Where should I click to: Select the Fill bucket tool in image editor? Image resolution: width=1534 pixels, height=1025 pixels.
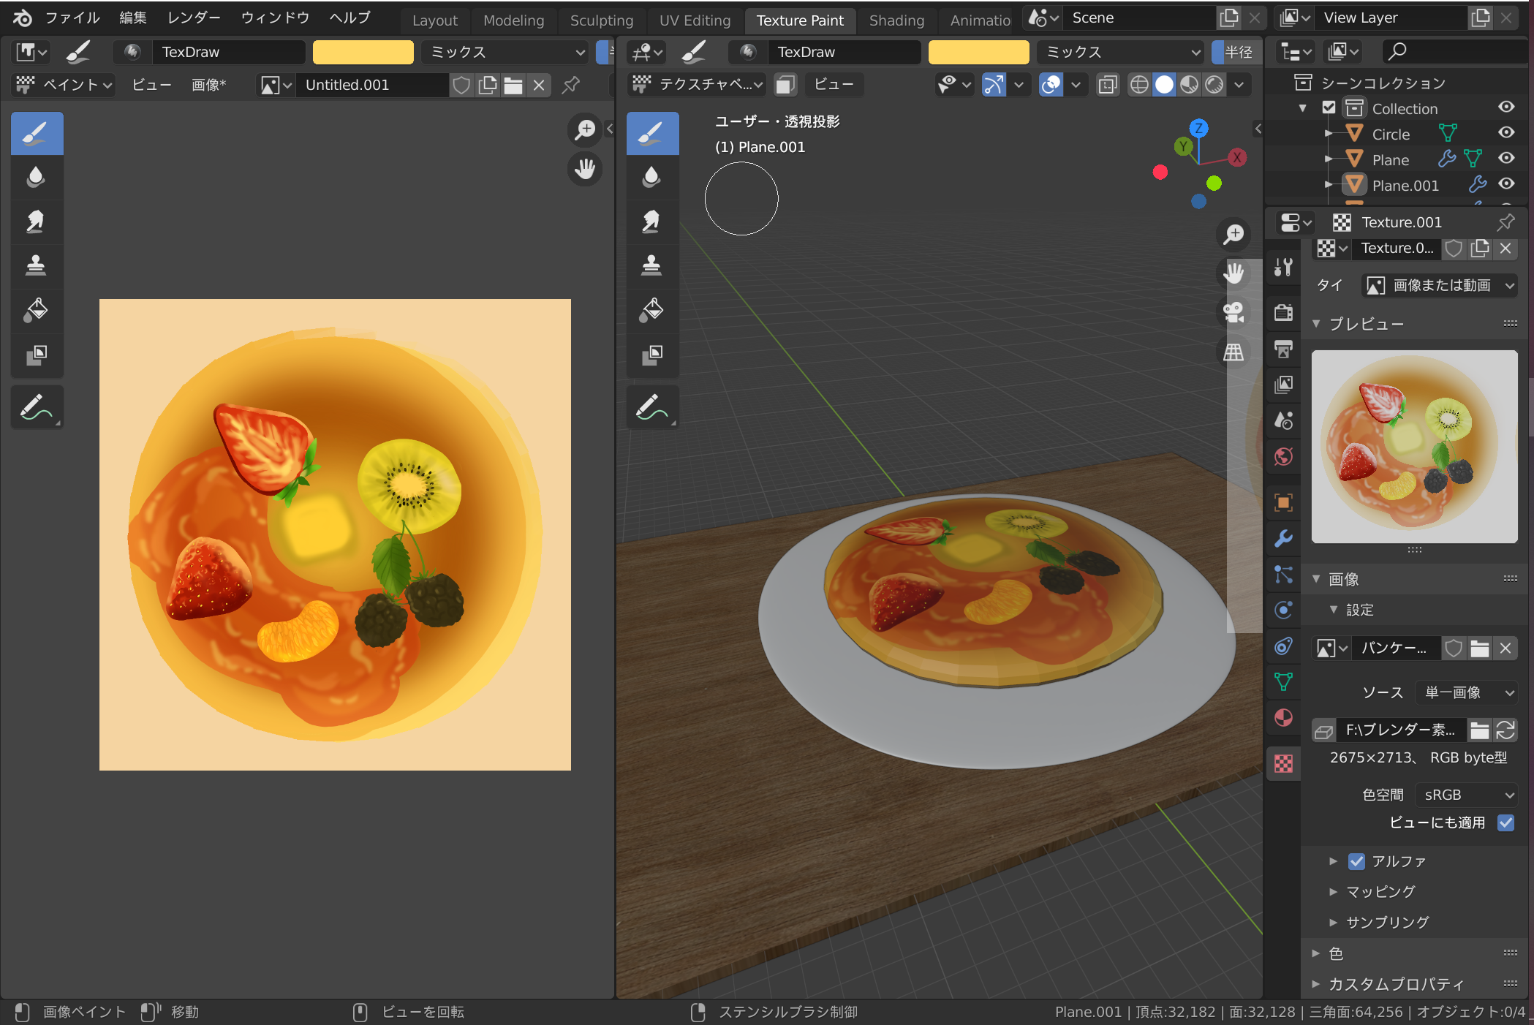(x=36, y=310)
